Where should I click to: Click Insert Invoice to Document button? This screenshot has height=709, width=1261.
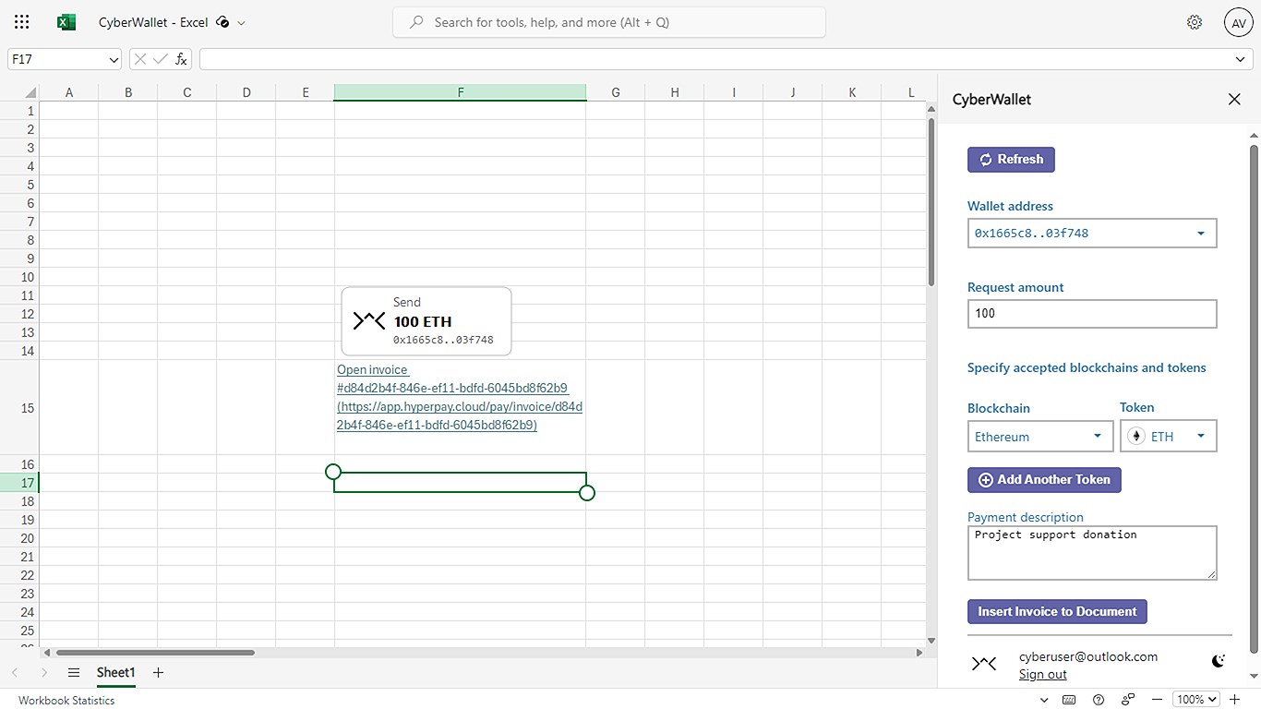1057,611
